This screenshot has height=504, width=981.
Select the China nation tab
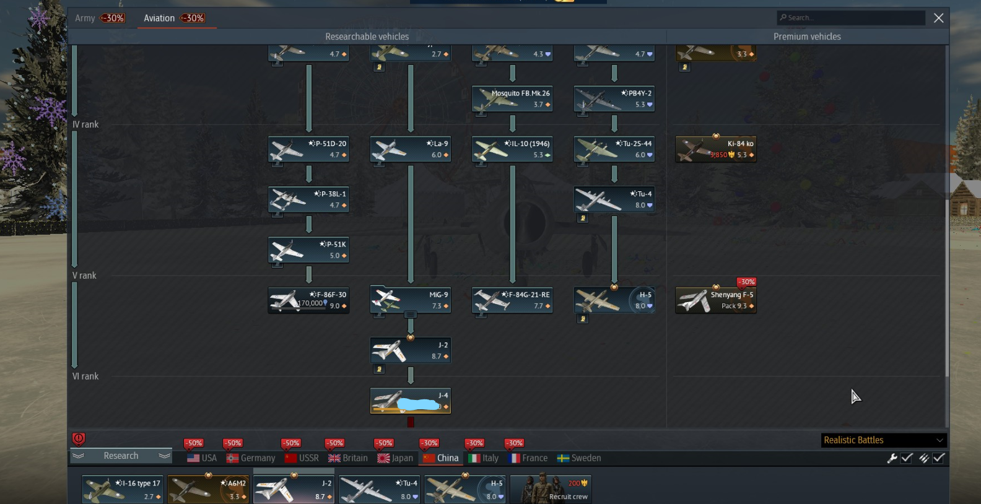pyautogui.click(x=441, y=458)
